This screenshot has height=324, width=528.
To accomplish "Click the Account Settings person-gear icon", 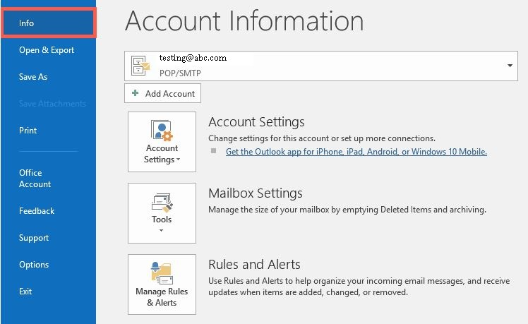I will tap(162, 130).
